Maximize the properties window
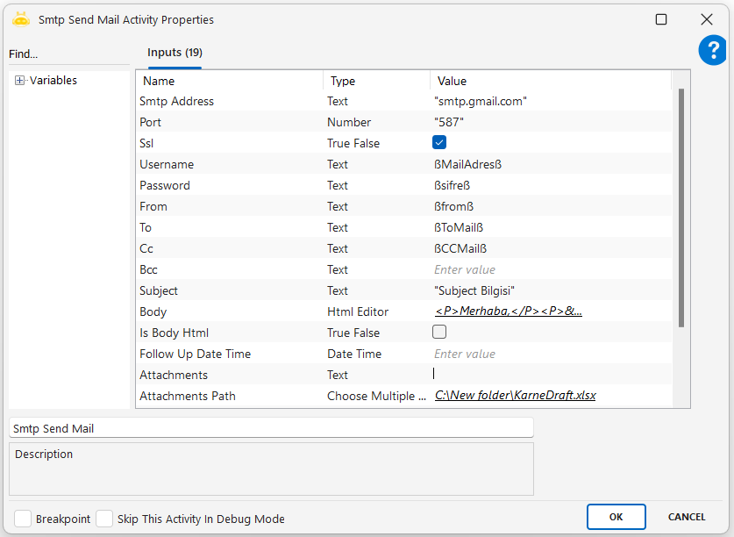Viewport: 734px width, 537px height. (x=661, y=19)
